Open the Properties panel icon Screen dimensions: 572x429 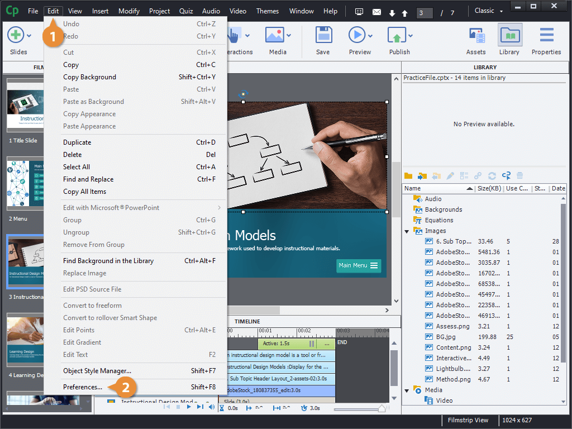pyautogui.click(x=546, y=35)
